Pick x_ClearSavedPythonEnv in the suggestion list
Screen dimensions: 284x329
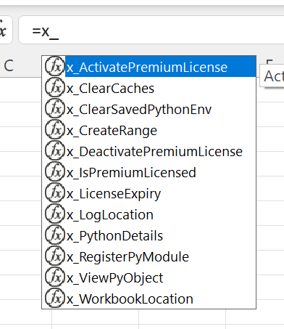pos(149,109)
